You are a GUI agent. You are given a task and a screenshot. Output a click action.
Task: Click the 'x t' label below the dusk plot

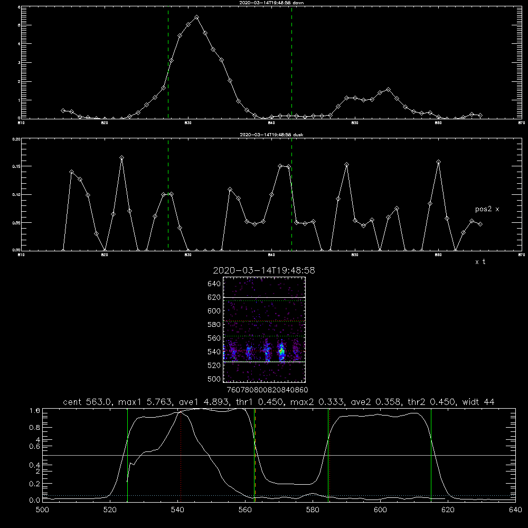coord(480,262)
